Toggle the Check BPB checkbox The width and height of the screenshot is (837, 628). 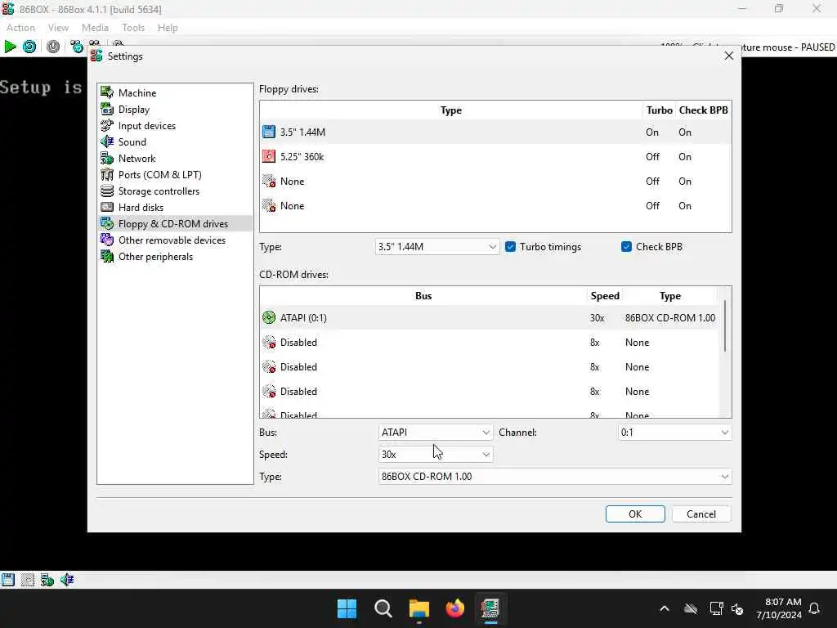point(627,247)
